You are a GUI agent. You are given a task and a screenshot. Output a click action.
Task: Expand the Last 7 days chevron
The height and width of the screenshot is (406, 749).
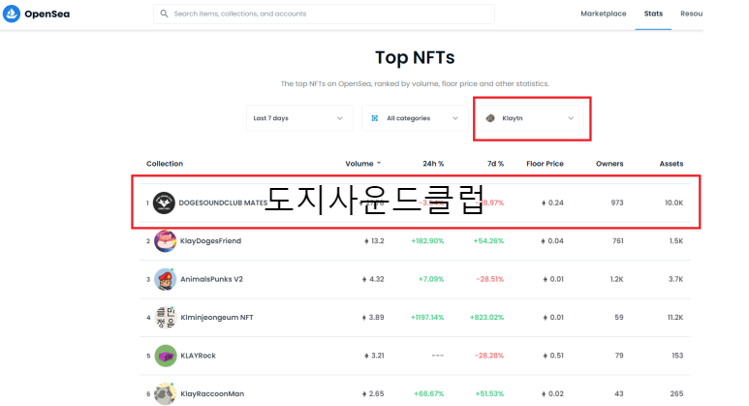[x=340, y=118]
